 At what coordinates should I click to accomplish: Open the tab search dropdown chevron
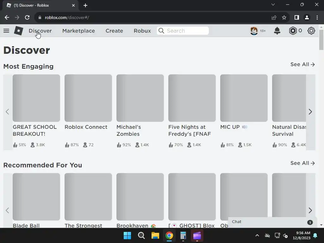point(273,4)
